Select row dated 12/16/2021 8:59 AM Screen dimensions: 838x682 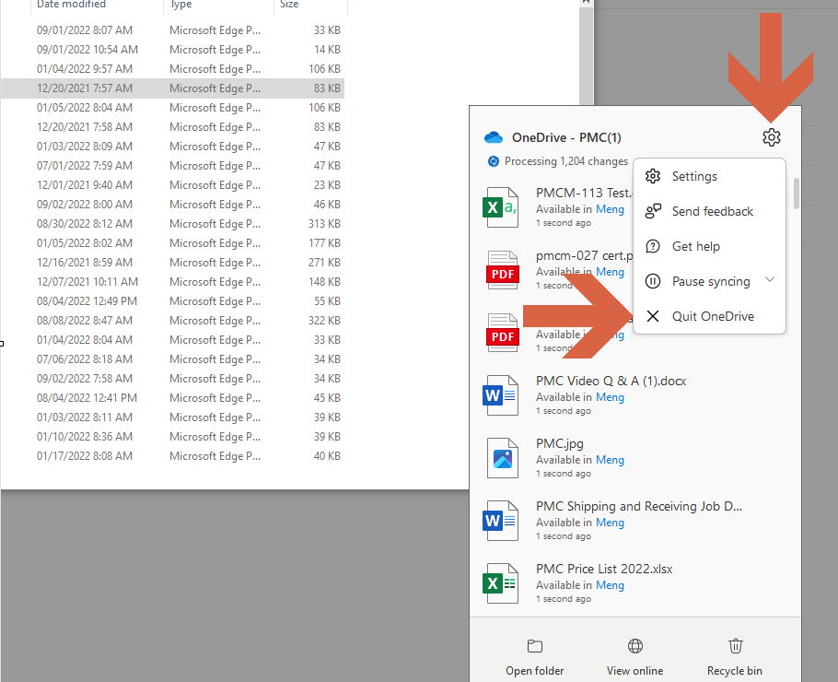tap(172, 262)
